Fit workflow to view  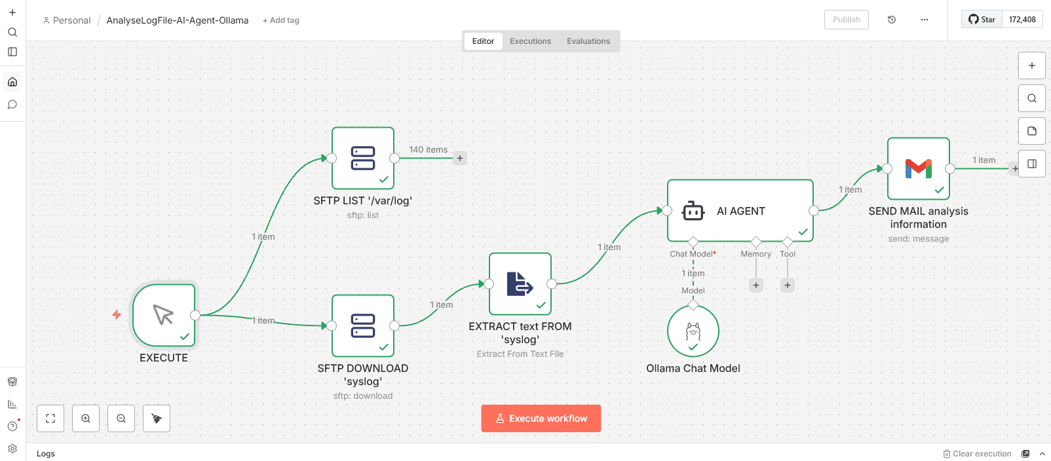tap(50, 418)
